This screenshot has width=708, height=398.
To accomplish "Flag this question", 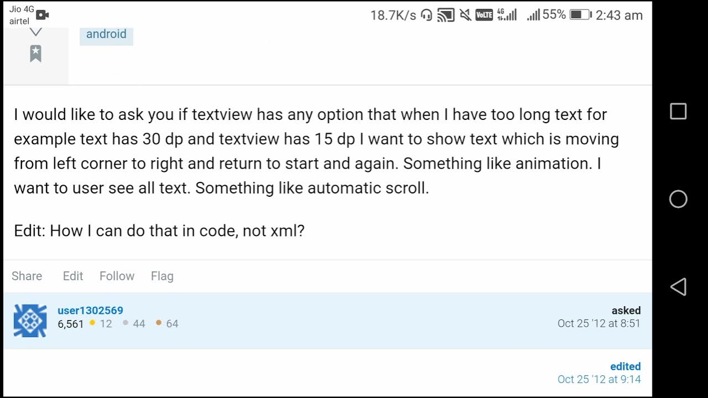I will pyautogui.click(x=162, y=276).
